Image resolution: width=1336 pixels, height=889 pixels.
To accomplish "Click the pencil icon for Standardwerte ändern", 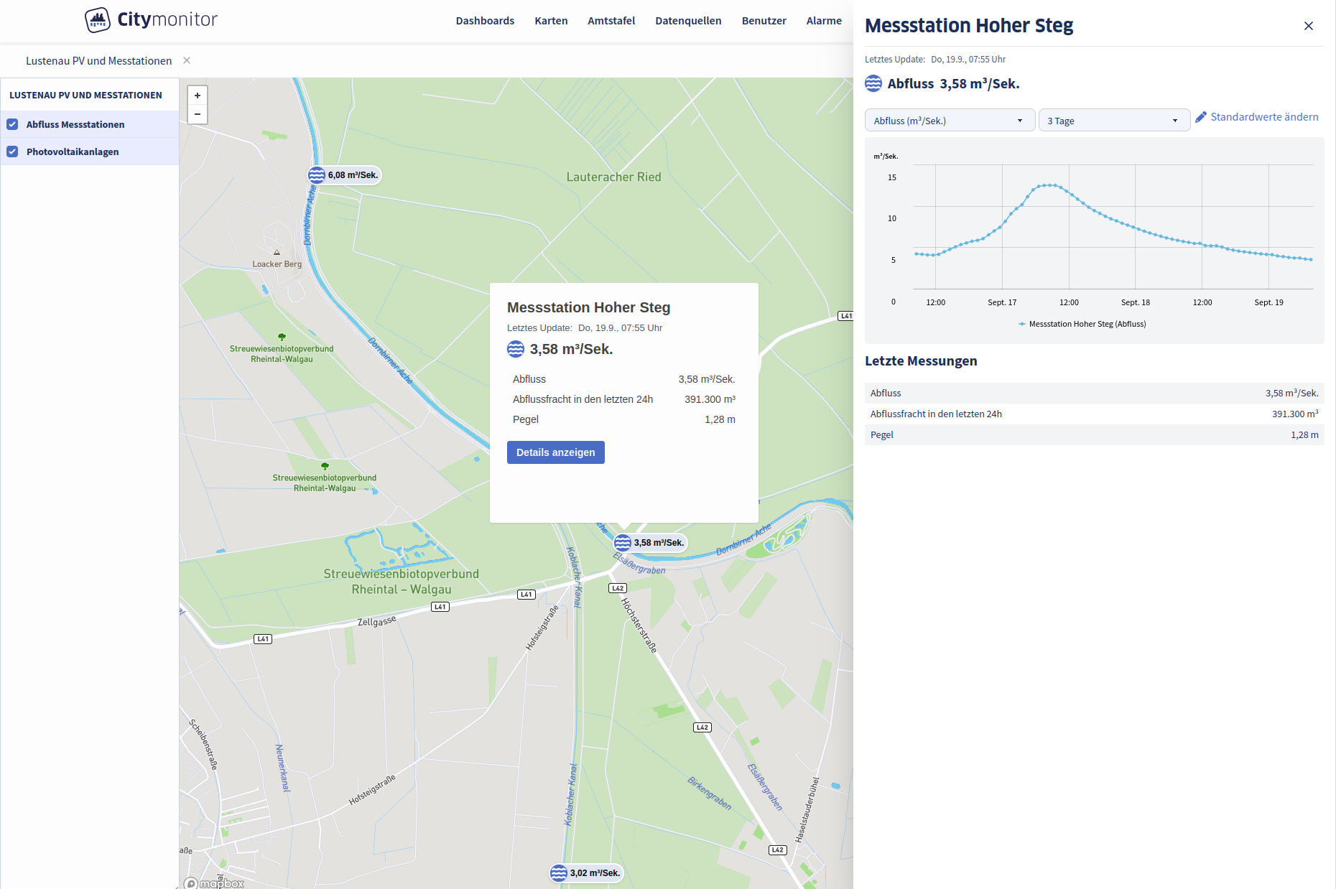I will point(1201,117).
